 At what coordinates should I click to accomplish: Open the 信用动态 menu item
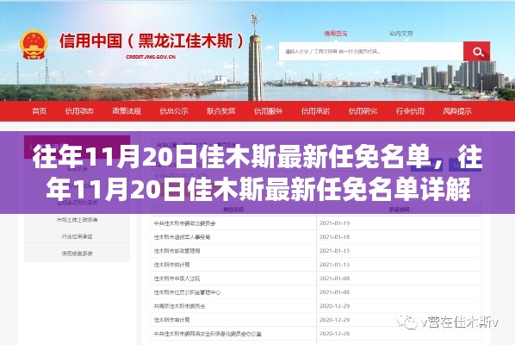click(x=79, y=111)
